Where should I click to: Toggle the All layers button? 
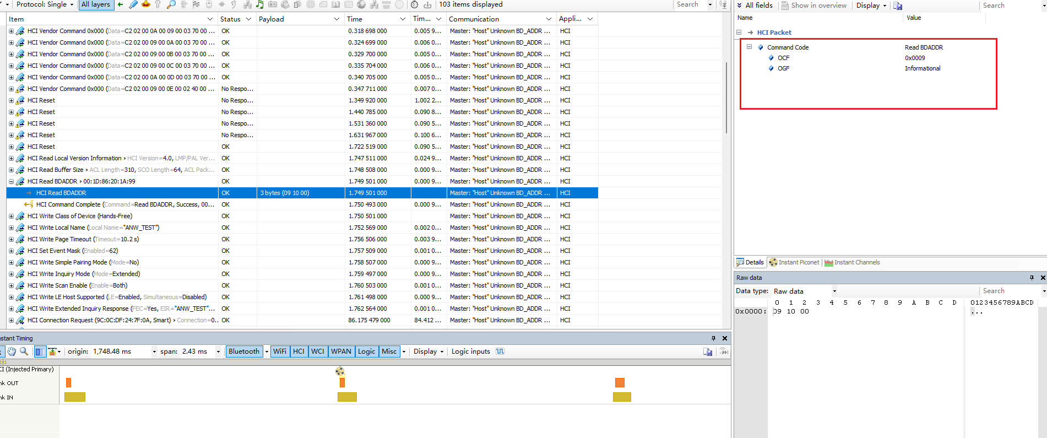coord(96,4)
